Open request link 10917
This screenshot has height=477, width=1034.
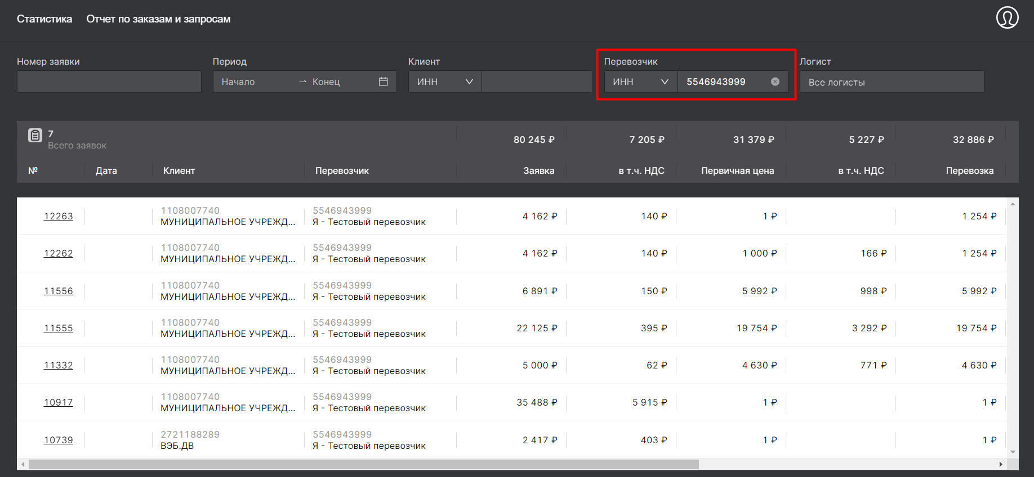[59, 402]
